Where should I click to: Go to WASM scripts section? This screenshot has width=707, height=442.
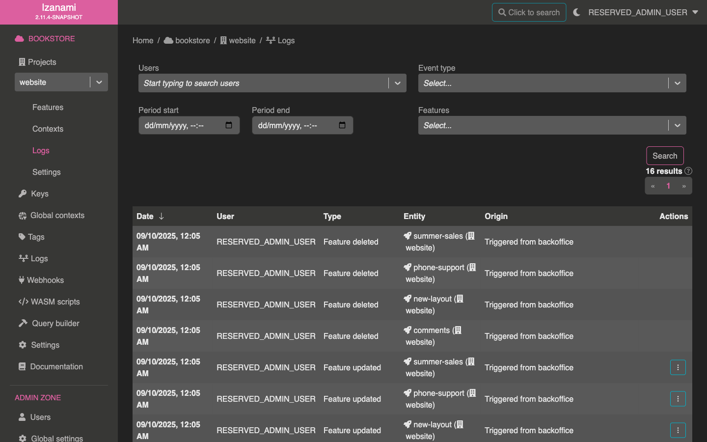tap(55, 302)
